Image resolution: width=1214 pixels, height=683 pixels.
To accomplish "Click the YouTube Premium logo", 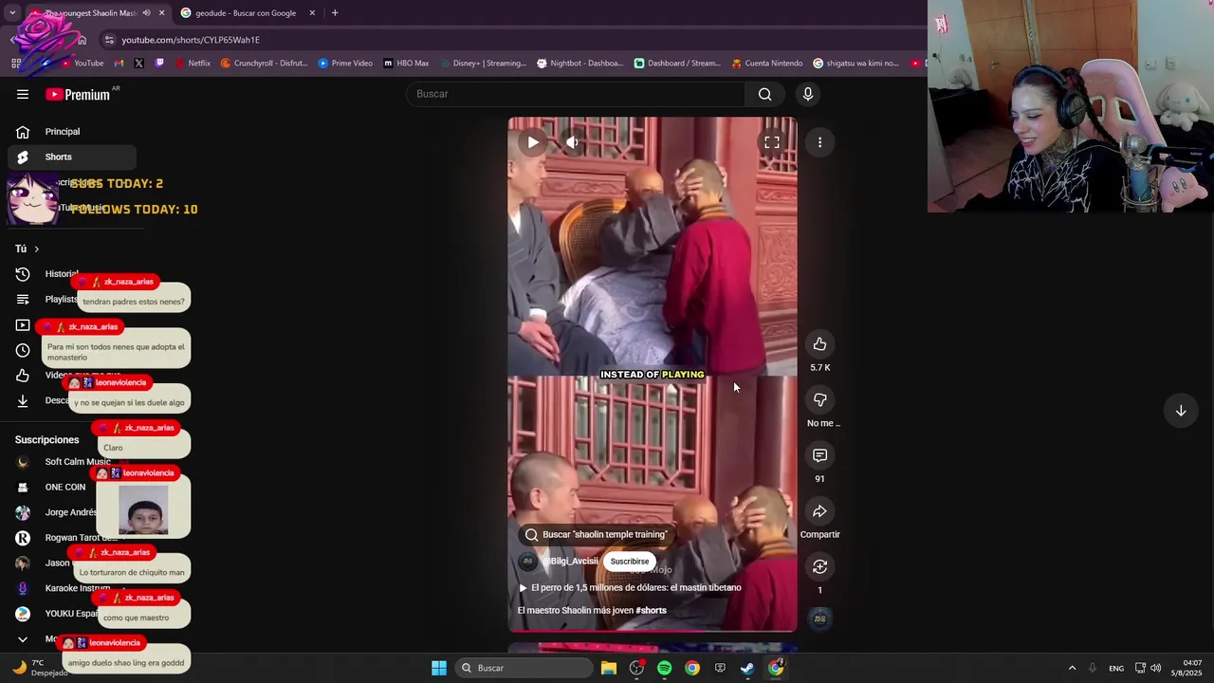I will [x=78, y=94].
